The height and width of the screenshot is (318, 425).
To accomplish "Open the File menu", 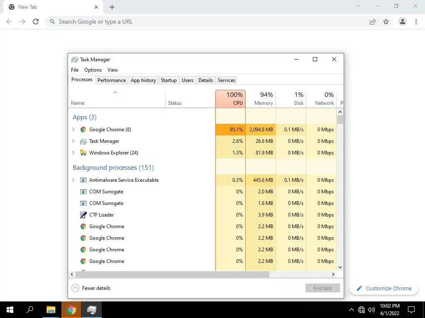I will pyautogui.click(x=75, y=70).
